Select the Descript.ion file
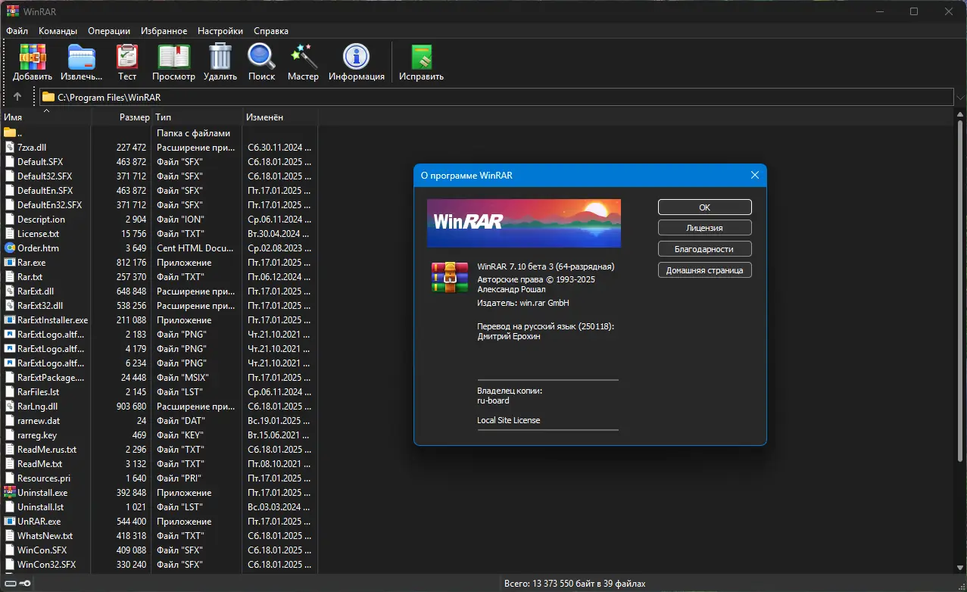967x592 pixels. click(x=41, y=219)
